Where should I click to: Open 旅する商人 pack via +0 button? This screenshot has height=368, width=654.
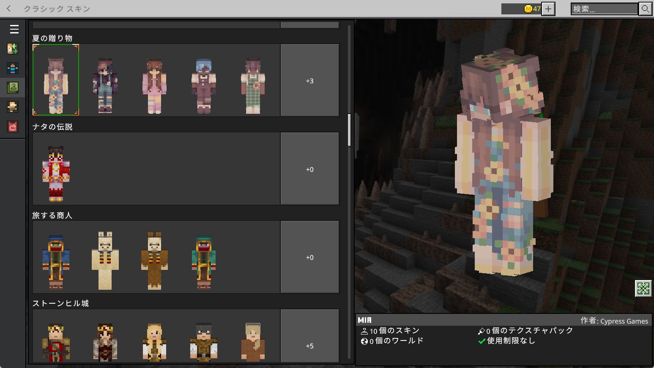point(310,257)
